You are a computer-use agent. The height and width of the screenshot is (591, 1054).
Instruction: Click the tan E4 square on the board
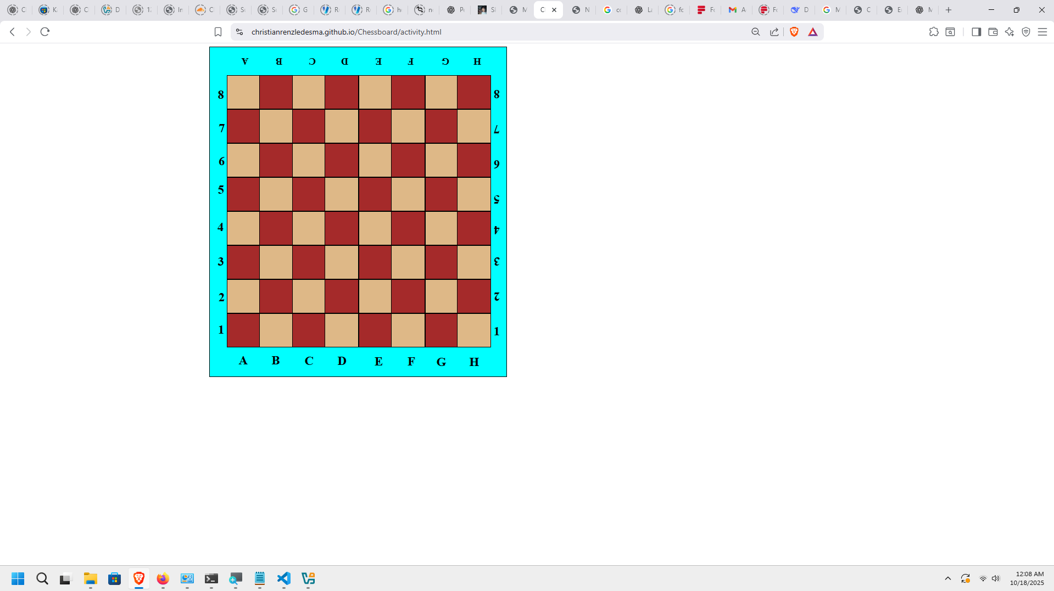tap(375, 228)
